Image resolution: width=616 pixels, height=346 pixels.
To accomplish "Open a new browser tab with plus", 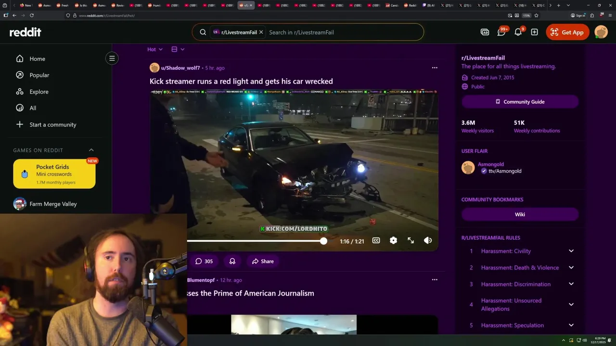I will pyautogui.click(x=558, y=5).
